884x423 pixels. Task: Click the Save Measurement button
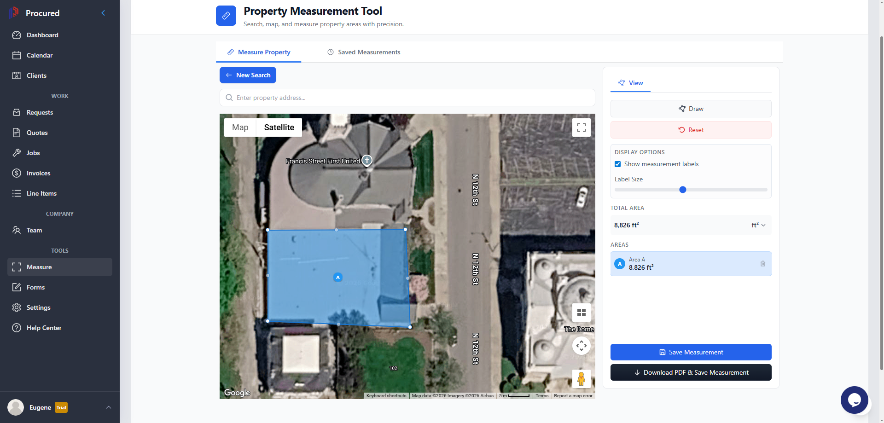coord(691,352)
